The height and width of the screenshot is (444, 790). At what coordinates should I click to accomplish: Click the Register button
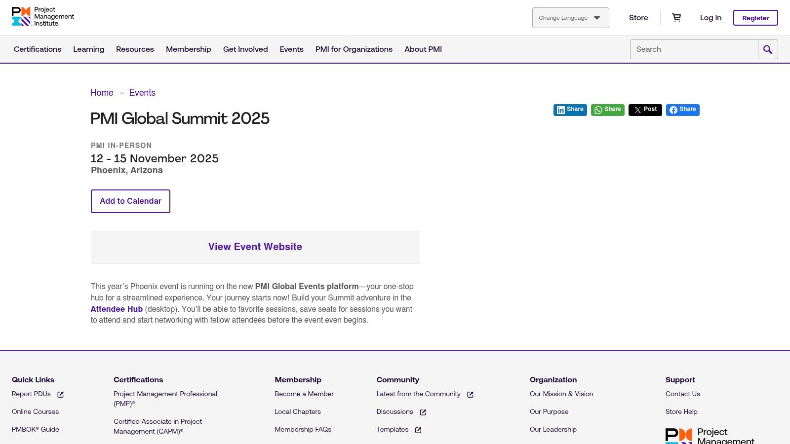[x=755, y=18]
